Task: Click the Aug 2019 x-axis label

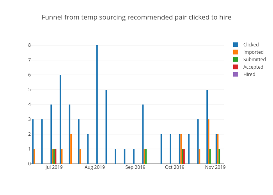Action: click(95, 167)
